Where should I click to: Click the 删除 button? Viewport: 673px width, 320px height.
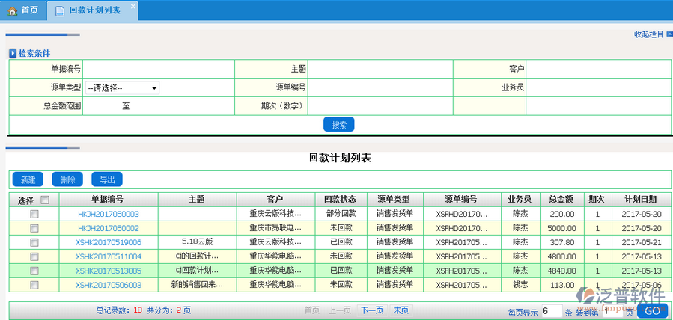point(67,180)
